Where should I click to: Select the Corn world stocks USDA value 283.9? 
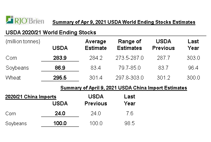[x=60, y=58]
